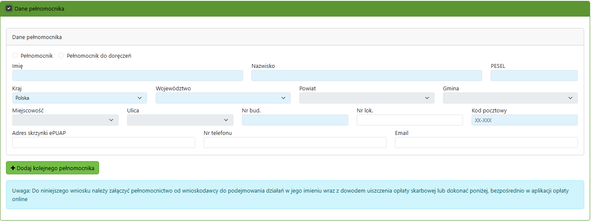Focus the Email input field
591x221 pixels.
tap(486, 143)
